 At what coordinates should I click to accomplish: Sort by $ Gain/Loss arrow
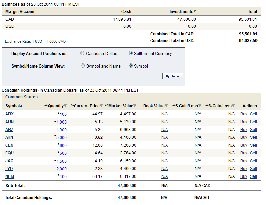200,106
